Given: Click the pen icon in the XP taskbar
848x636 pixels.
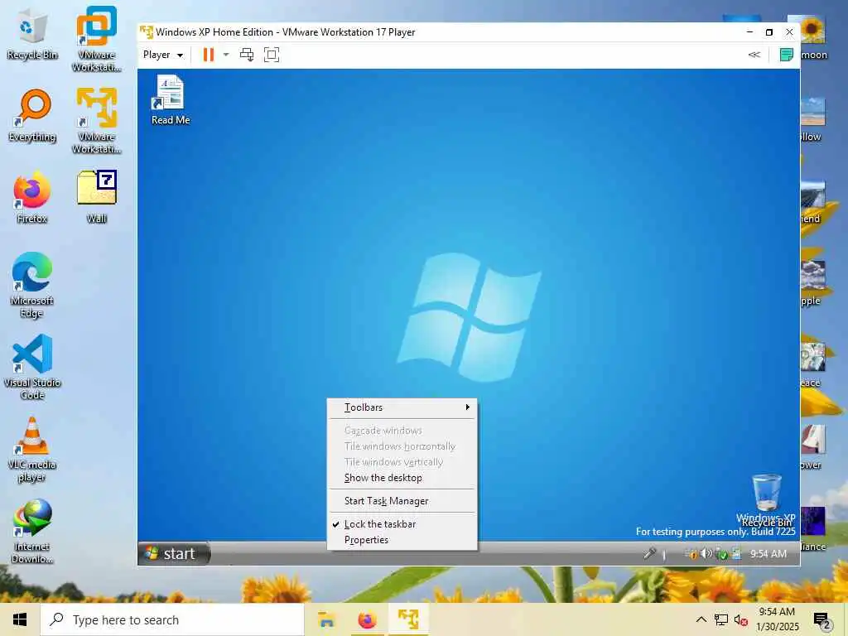Looking at the screenshot, I should coord(649,553).
